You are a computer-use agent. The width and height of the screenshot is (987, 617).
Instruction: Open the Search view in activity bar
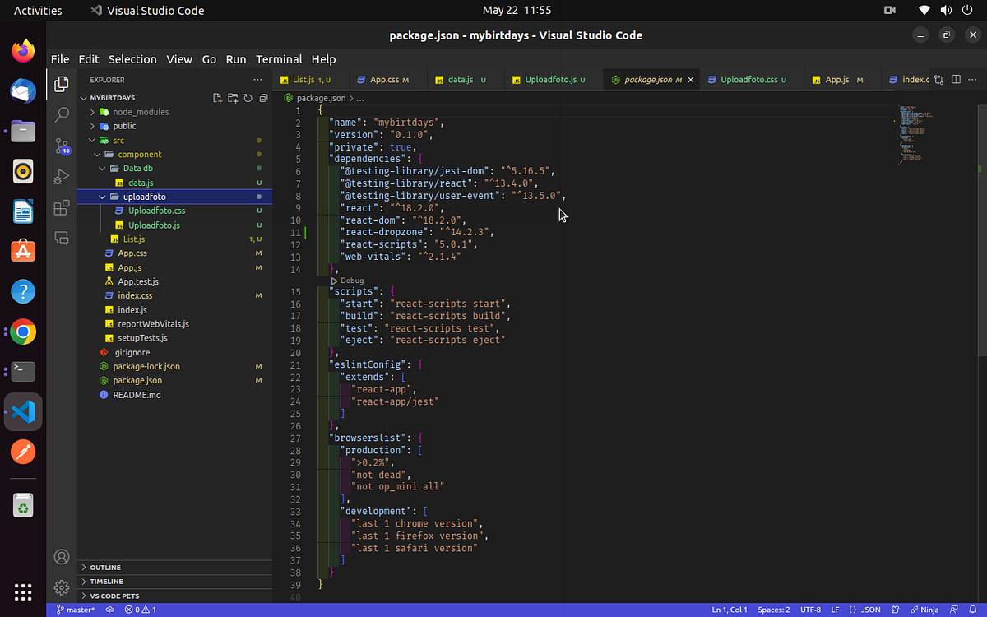[62, 114]
